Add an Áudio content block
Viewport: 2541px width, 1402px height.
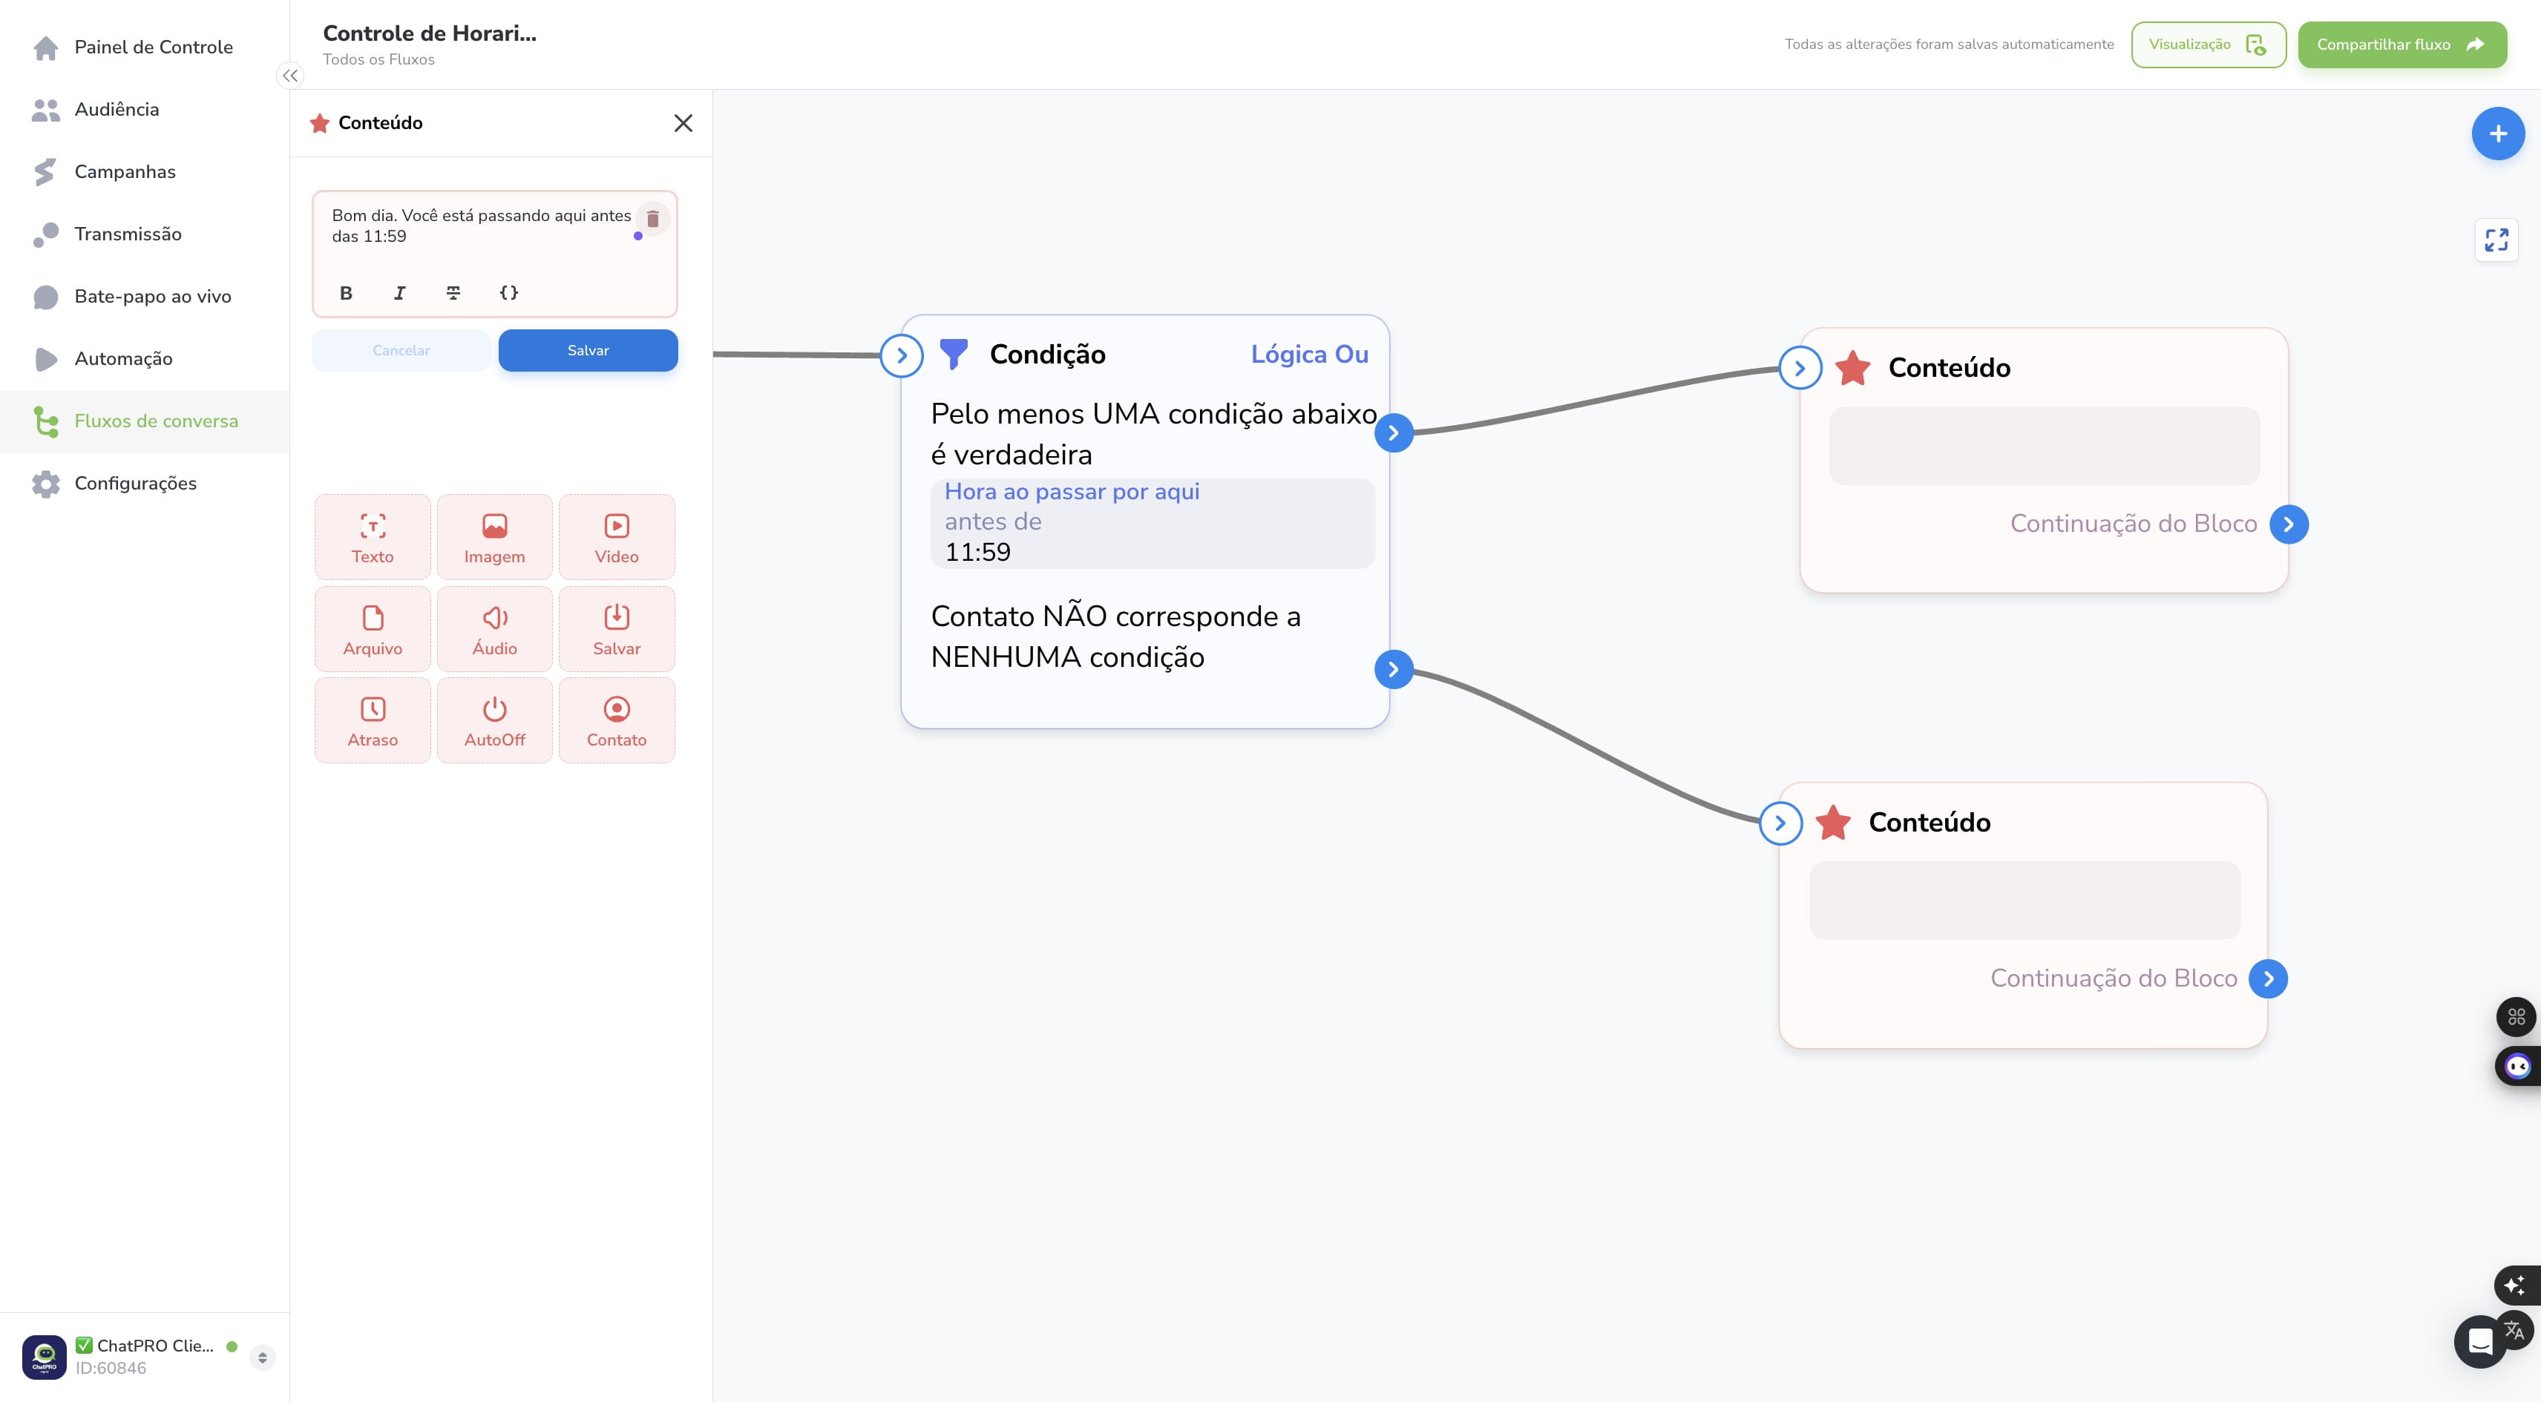(494, 629)
